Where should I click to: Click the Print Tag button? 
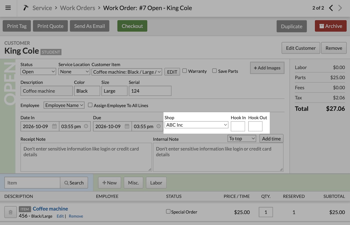pyautogui.click(x=17, y=26)
